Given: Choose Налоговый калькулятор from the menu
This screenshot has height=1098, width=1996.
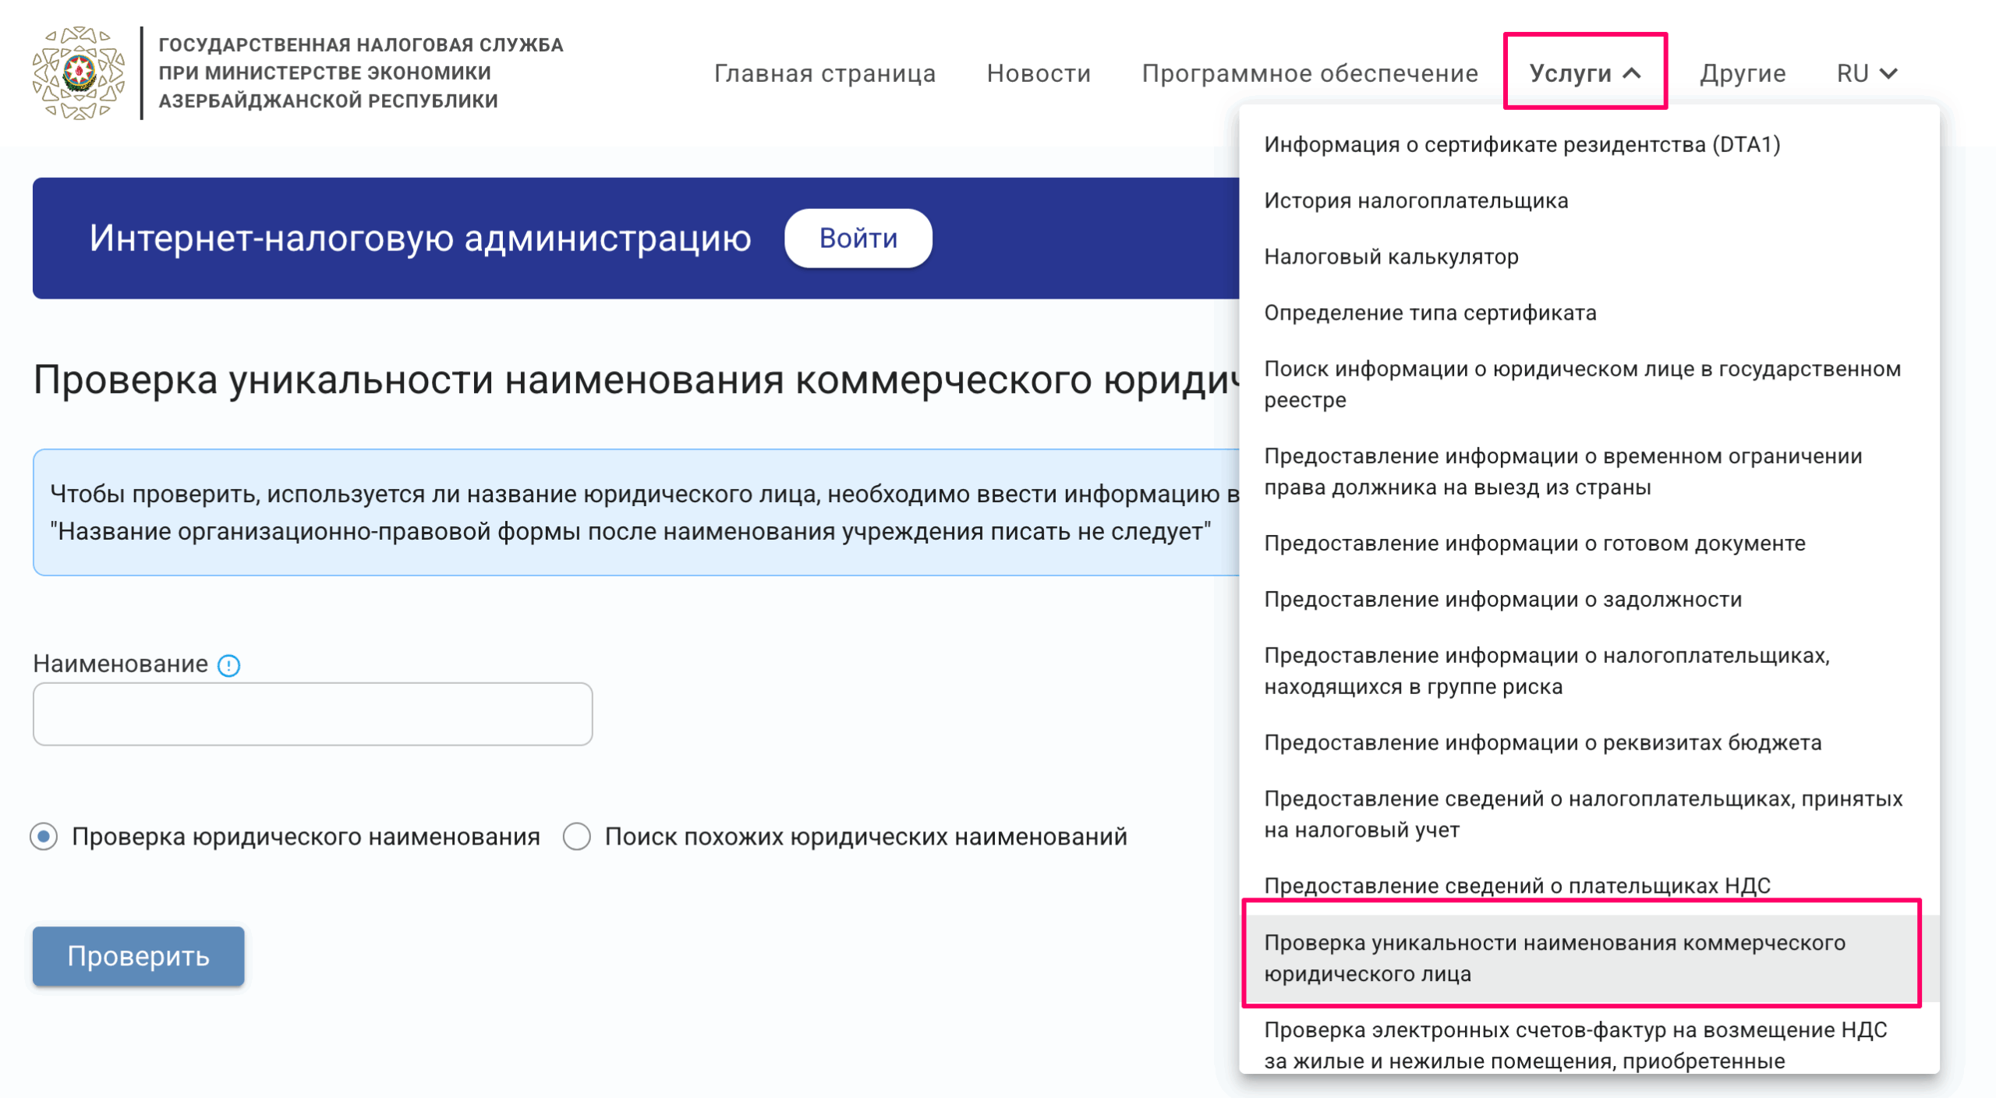Looking at the screenshot, I should pyautogui.click(x=1391, y=257).
